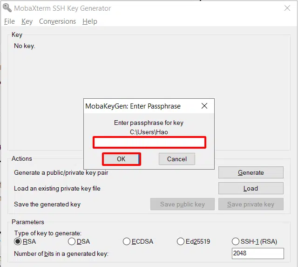
Task: Choose the Ed25519 key type
Action: click(181, 241)
